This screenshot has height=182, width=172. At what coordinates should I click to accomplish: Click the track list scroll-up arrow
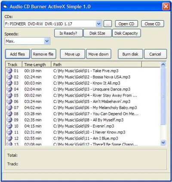[x=163, y=64]
